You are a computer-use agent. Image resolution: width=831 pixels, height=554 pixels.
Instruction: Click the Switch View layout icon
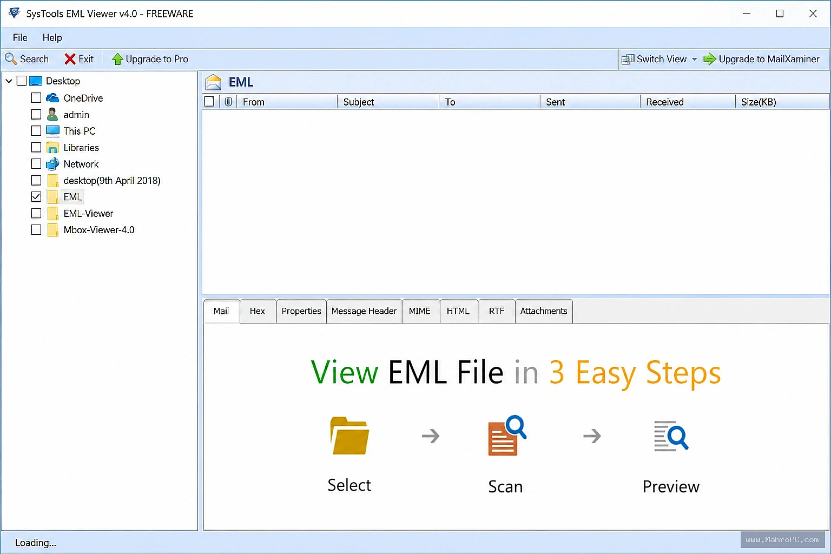pyautogui.click(x=628, y=60)
